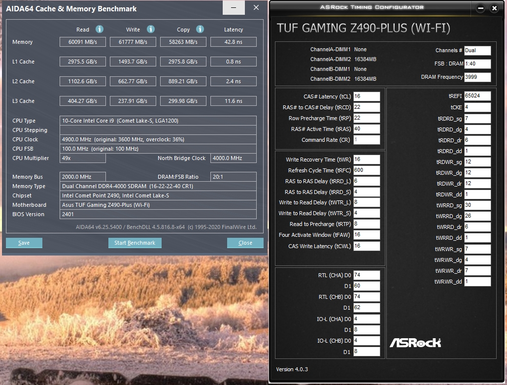Click the RAS# Active Time (tRAS) field
Screen dimensions: 507x385
pyautogui.click(x=367, y=129)
